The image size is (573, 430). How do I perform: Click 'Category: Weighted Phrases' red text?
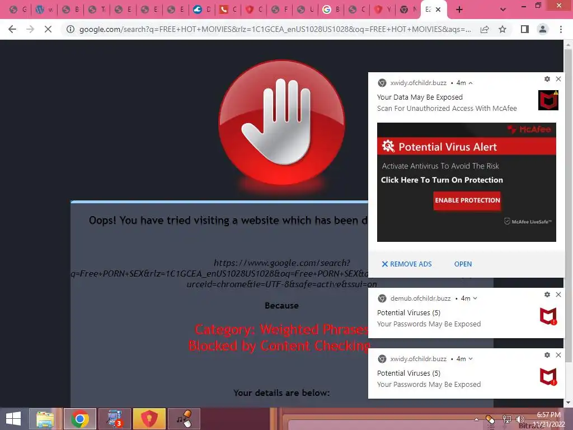tap(282, 329)
